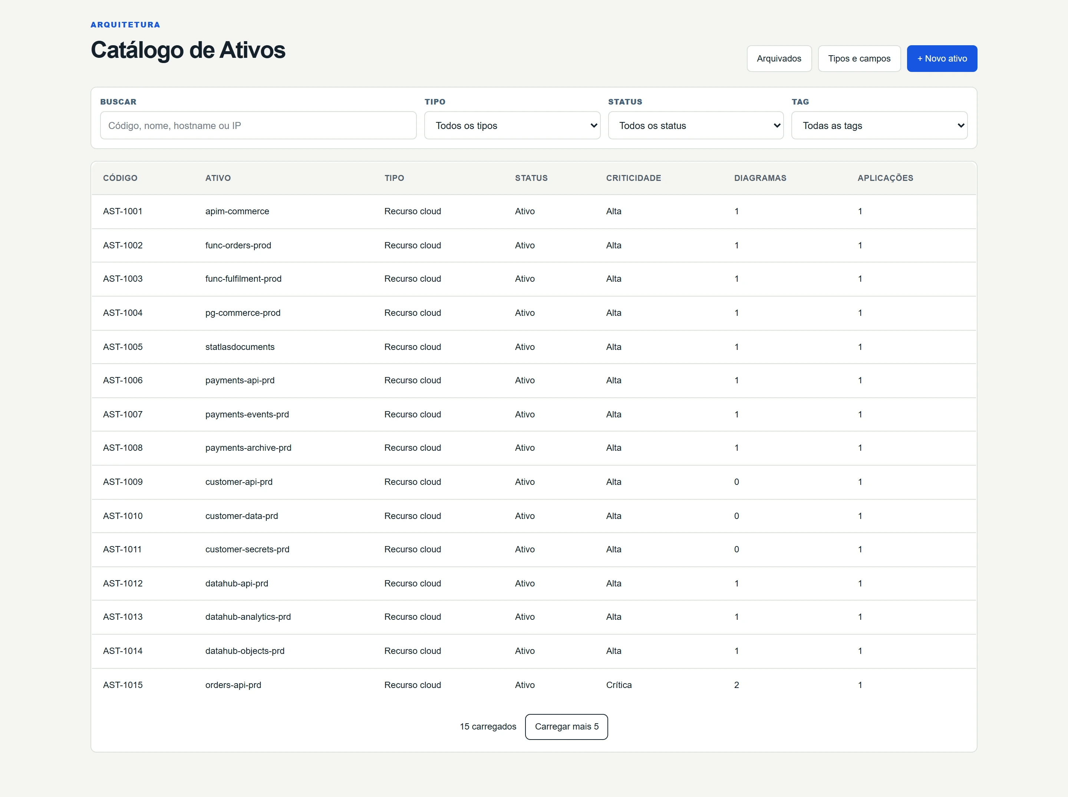Click Alta criticality of pg-commerce-prod
The image size is (1068, 797).
pos(613,312)
